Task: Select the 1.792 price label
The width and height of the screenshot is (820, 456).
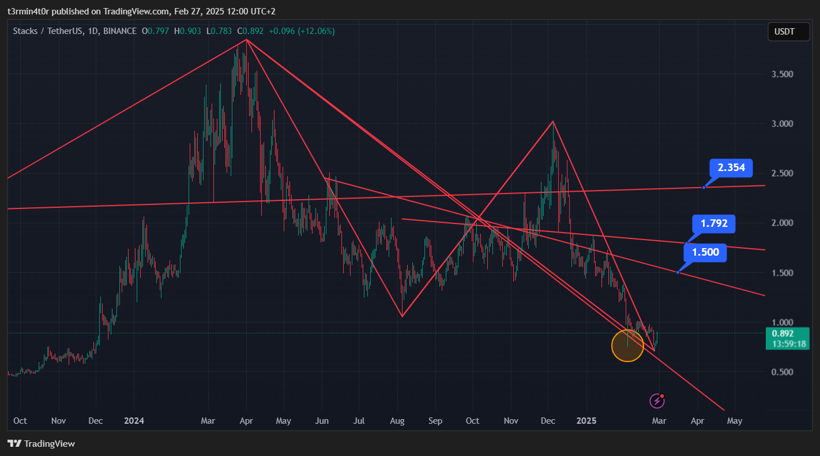Action: [714, 223]
